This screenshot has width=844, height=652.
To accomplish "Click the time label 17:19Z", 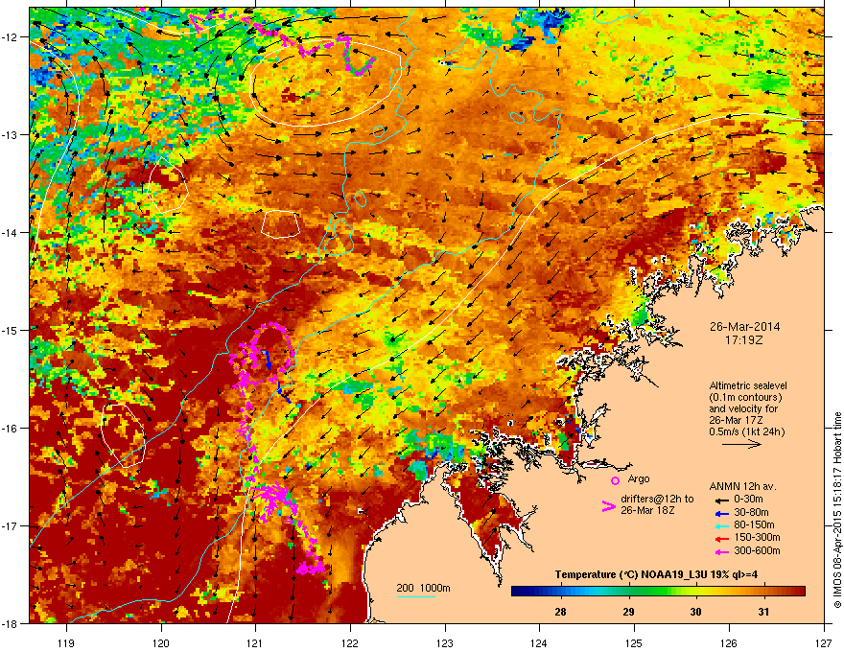I will 744,340.
